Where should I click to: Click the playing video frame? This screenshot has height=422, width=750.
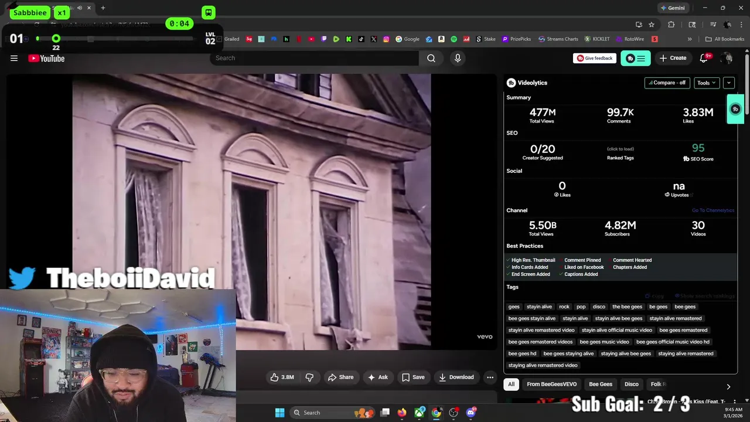click(251, 212)
